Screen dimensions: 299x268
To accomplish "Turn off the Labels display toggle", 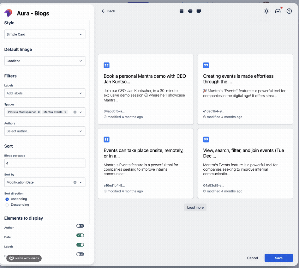I will click(80, 245).
